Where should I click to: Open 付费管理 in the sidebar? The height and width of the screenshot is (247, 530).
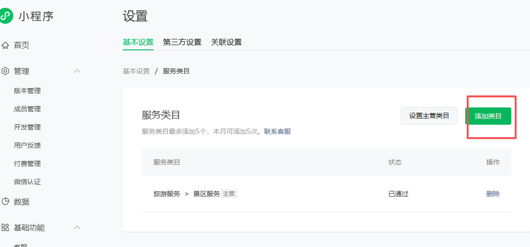click(27, 164)
